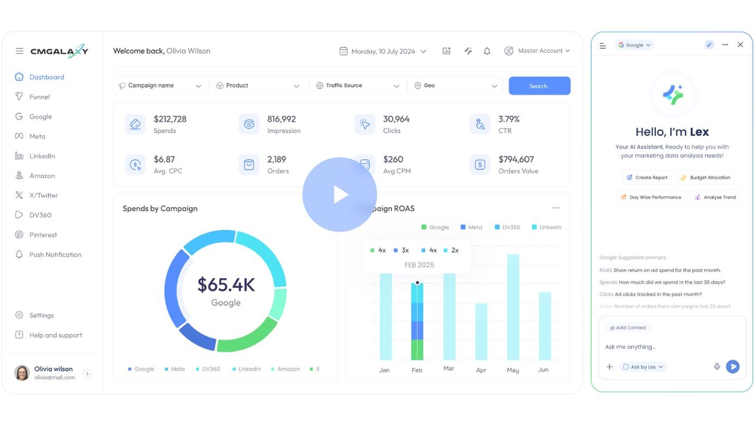Click the May bar in ROAS chart
The image size is (756, 425).
point(513,307)
